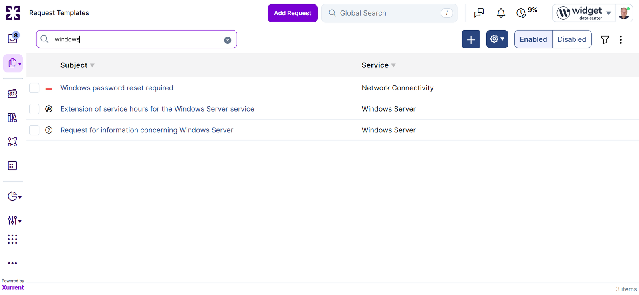
Task: Open the Workflows icon in sidebar
Action: click(x=12, y=142)
